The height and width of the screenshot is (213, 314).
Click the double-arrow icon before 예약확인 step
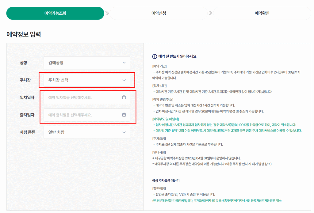[210, 13]
